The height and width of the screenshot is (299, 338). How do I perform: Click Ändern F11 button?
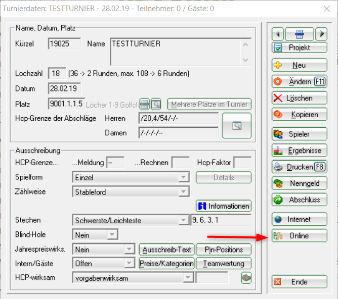coord(300,82)
